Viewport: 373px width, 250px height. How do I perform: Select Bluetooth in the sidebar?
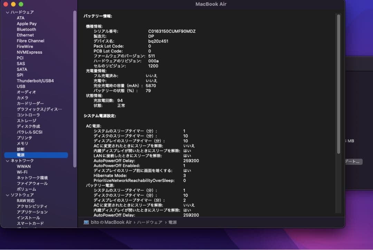point(26,30)
